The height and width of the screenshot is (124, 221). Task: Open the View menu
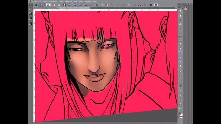point(76,1)
